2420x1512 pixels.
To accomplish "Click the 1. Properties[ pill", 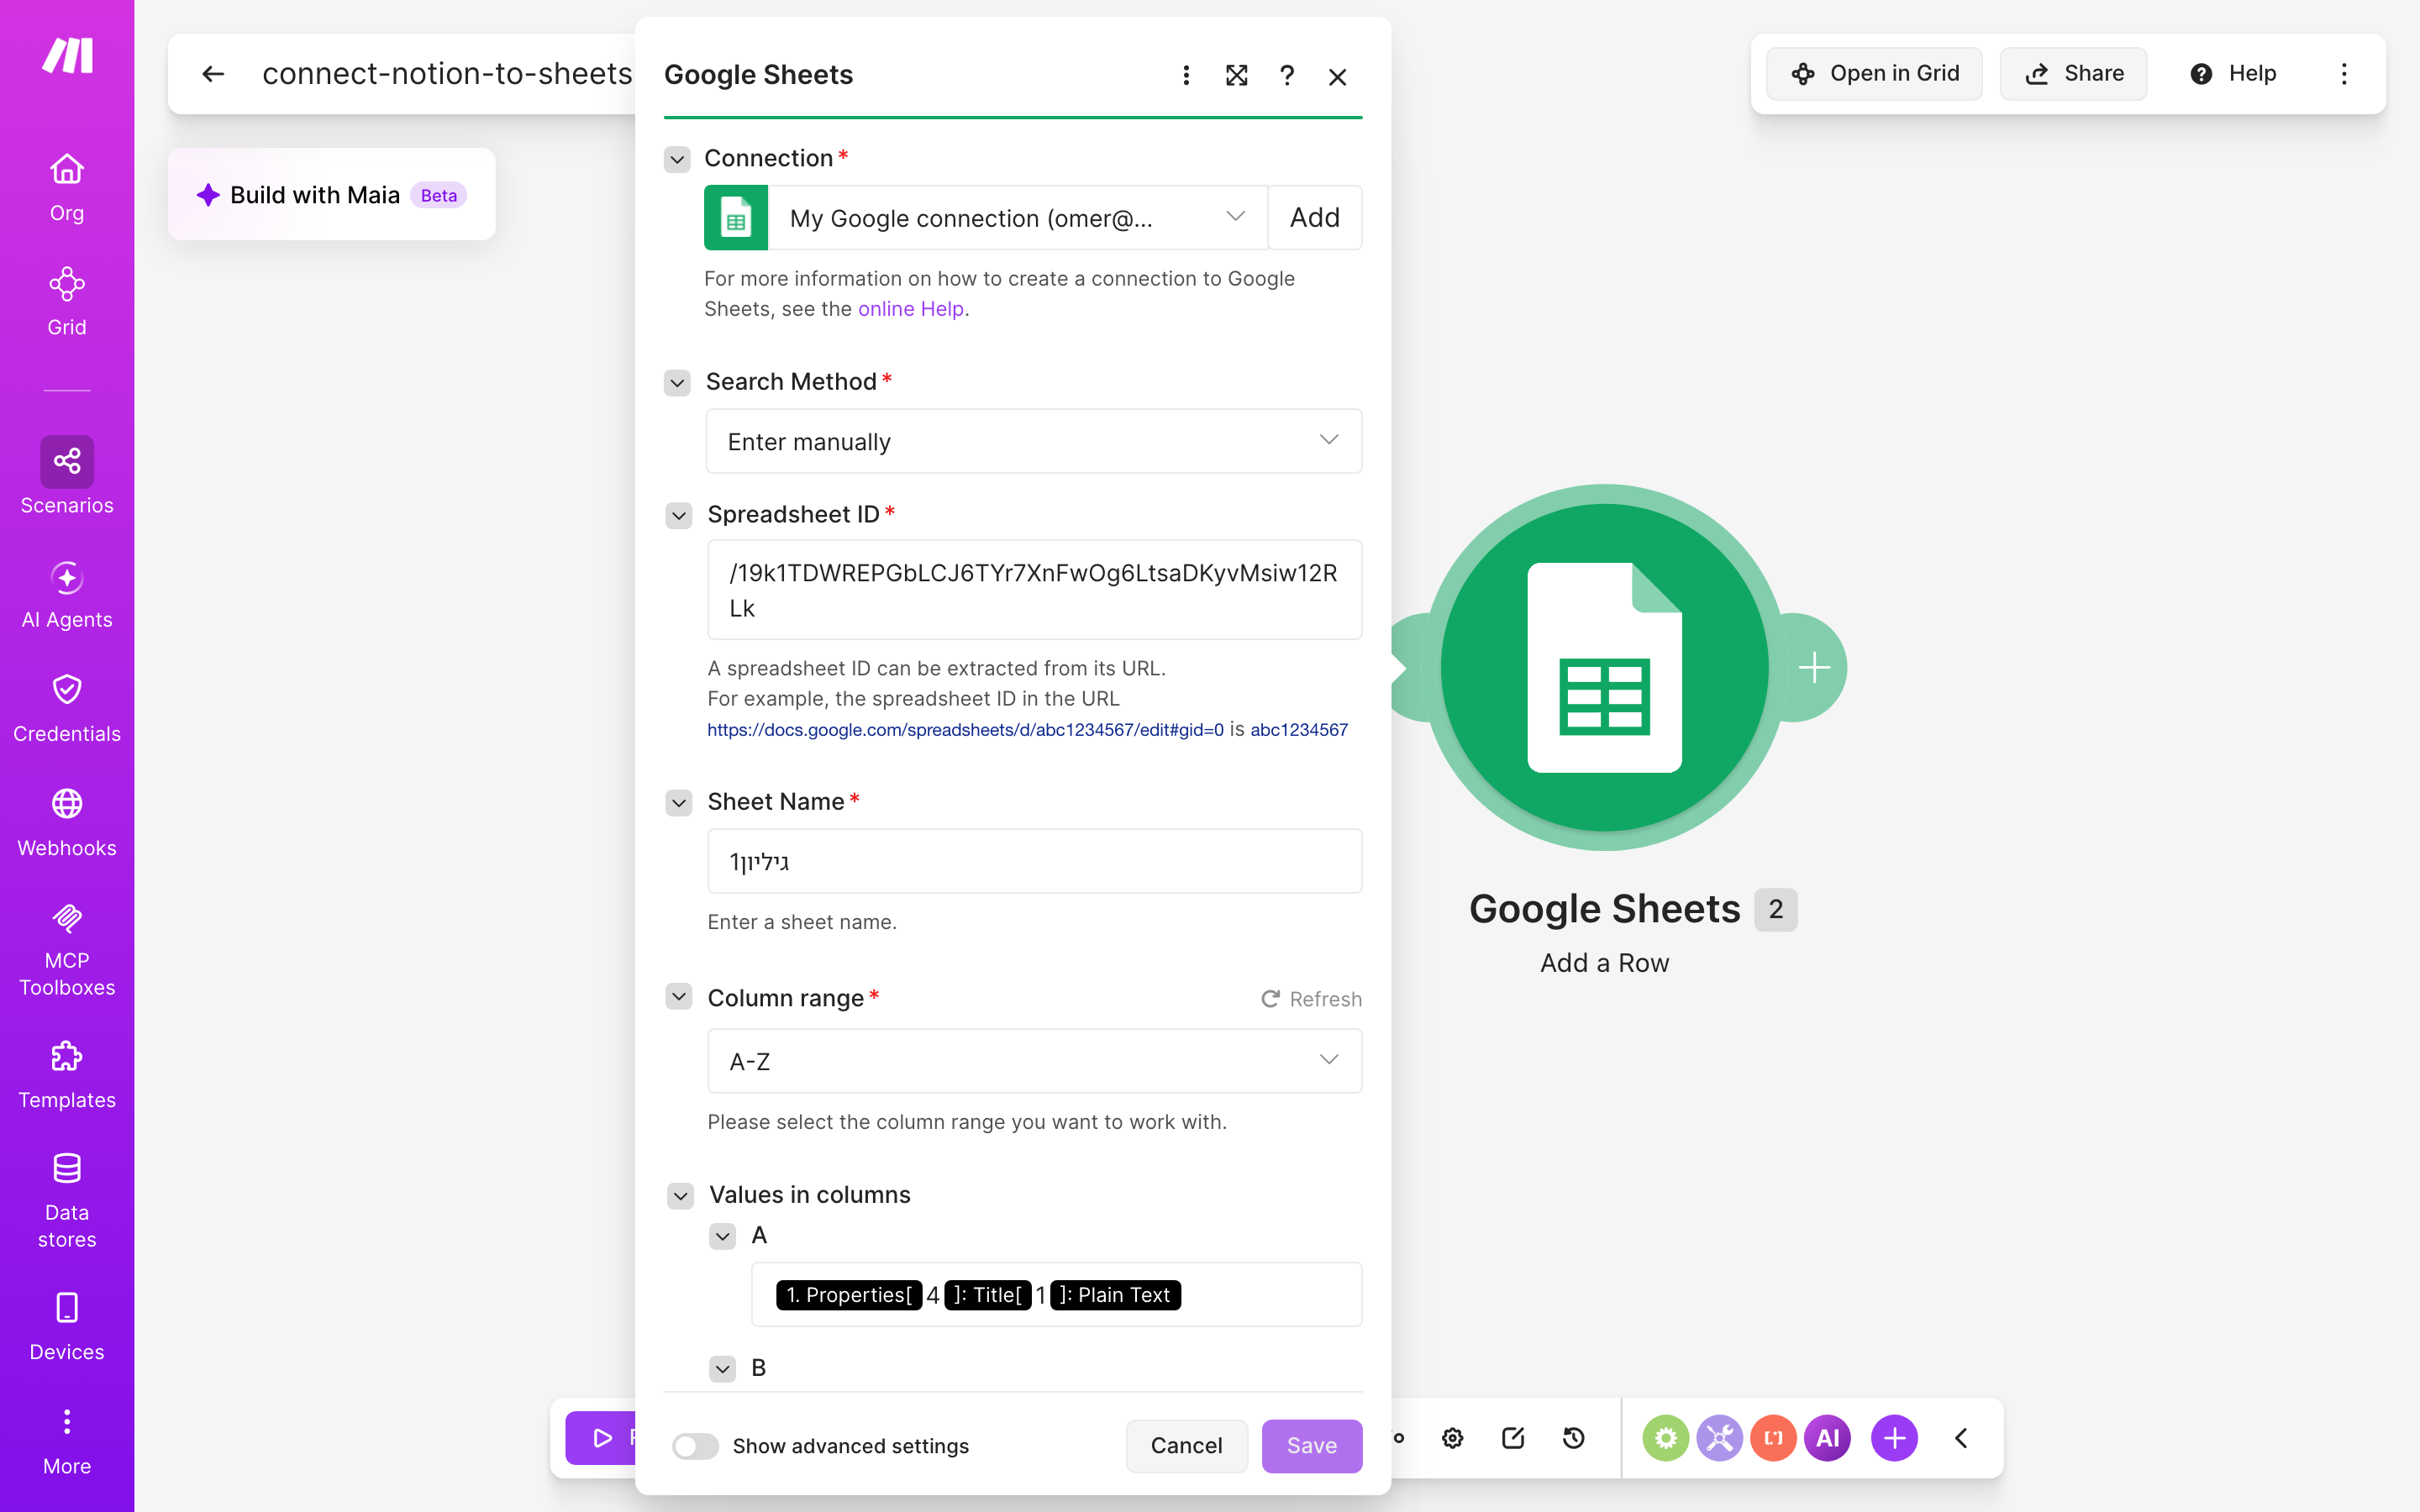I will tap(849, 1295).
